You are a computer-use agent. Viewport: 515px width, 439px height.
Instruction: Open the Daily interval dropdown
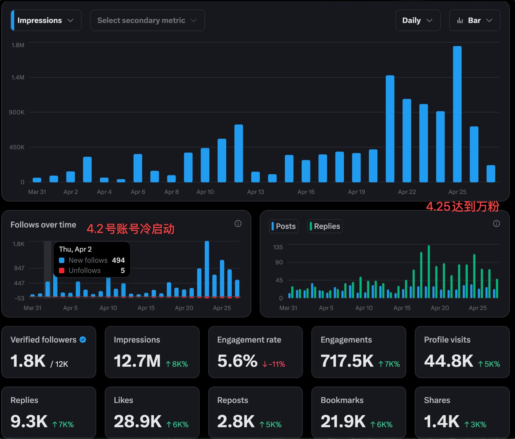coord(418,20)
